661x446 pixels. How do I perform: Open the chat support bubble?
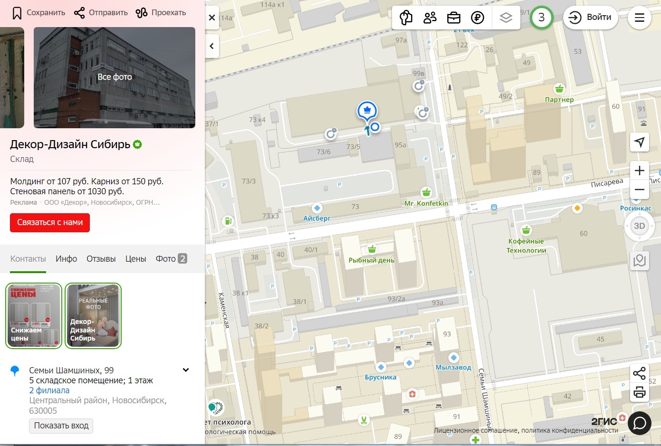pyautogui.click(x=640, y=423)
